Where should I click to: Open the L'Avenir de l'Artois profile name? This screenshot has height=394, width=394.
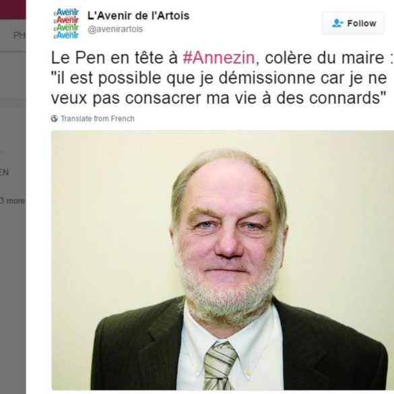(x=138, y=16)
